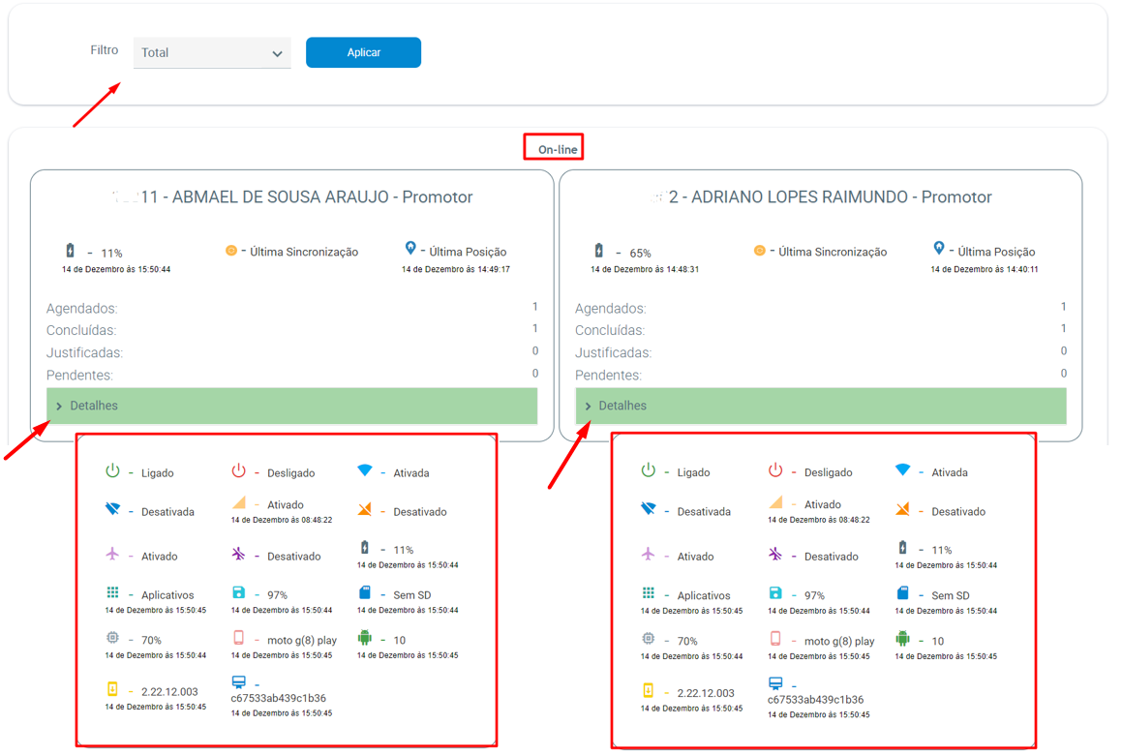Expand Detalhes for ABMAEL DE SOUSA ARAUJO
Screen dimensions: 1122x755
click(x=292, y=406)
